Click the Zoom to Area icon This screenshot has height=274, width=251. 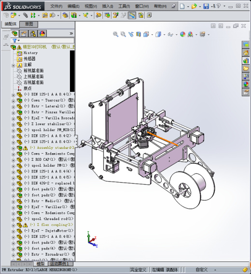(123, 34)
